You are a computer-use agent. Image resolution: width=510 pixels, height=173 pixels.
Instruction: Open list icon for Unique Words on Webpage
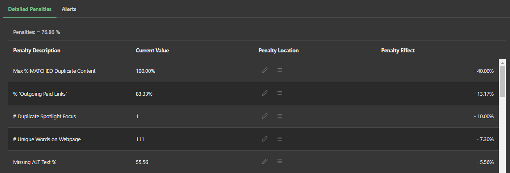[x=279, y=139]
